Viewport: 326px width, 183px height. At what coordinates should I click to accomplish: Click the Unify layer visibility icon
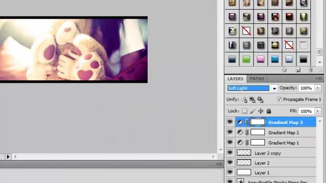pyautogui.click(x=252, y=100)
